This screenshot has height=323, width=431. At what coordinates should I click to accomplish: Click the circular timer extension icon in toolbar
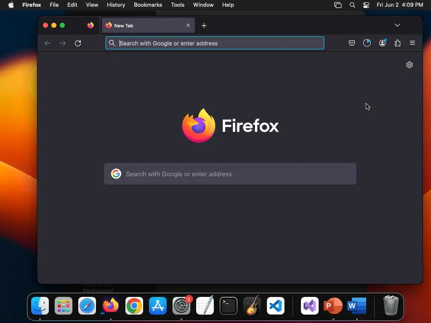(x=367, y=43)
